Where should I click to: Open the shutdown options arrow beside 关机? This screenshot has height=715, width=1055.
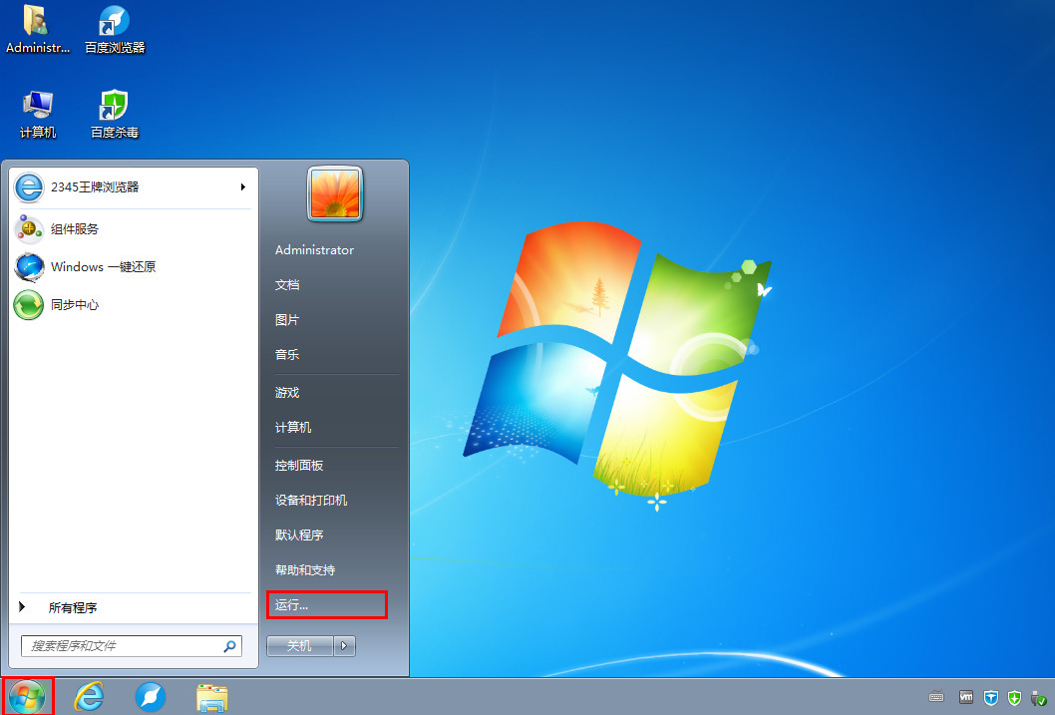pos(344,646)
